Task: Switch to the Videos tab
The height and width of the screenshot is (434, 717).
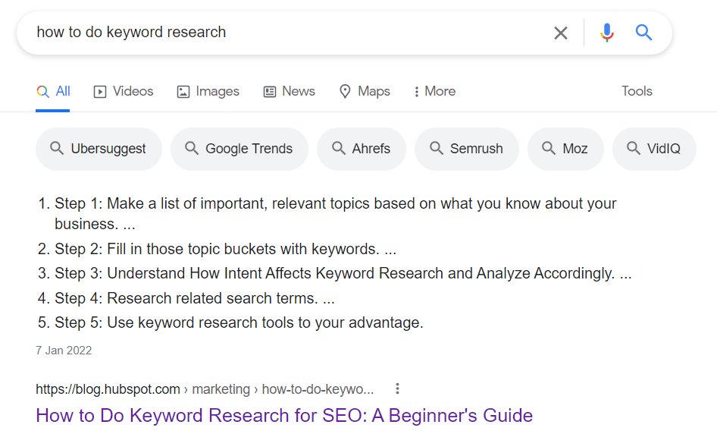Action: (124, 91)
